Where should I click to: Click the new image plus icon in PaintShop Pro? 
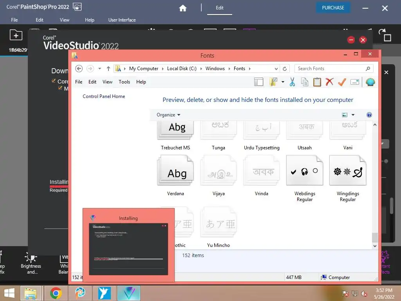pyautogui.click(x=16, y=35)
